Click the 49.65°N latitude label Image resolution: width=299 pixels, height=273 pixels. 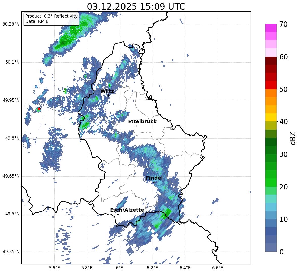11,176
